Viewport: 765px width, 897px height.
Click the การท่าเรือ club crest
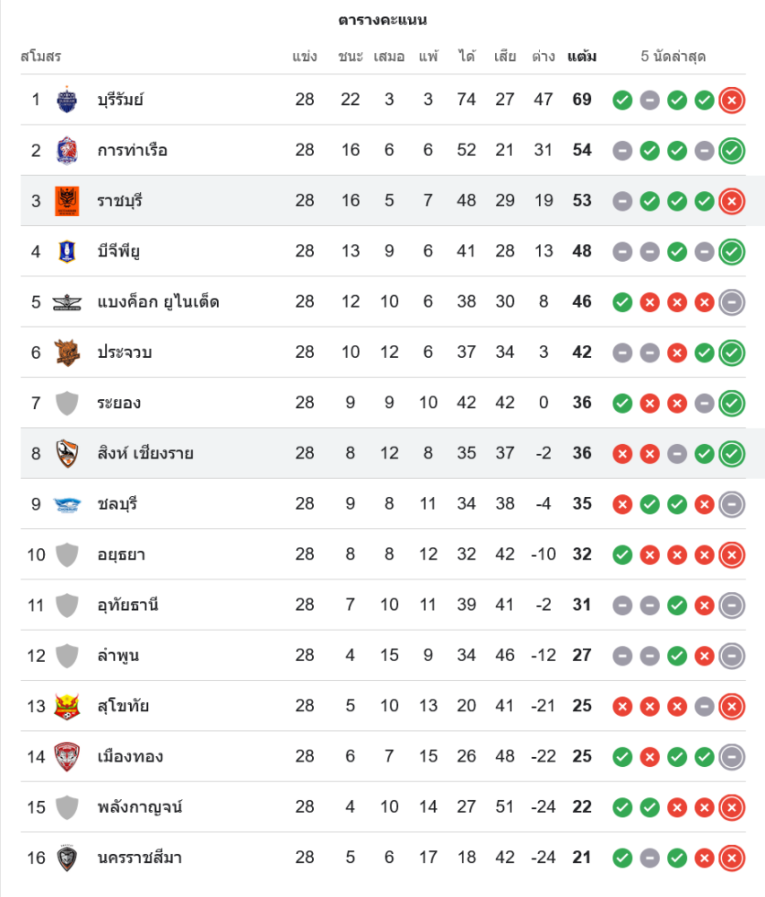(x=67, y=150)
